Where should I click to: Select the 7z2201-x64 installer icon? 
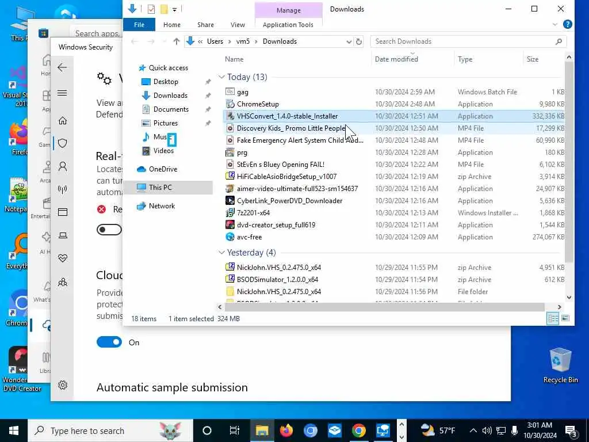pos(230,213)
